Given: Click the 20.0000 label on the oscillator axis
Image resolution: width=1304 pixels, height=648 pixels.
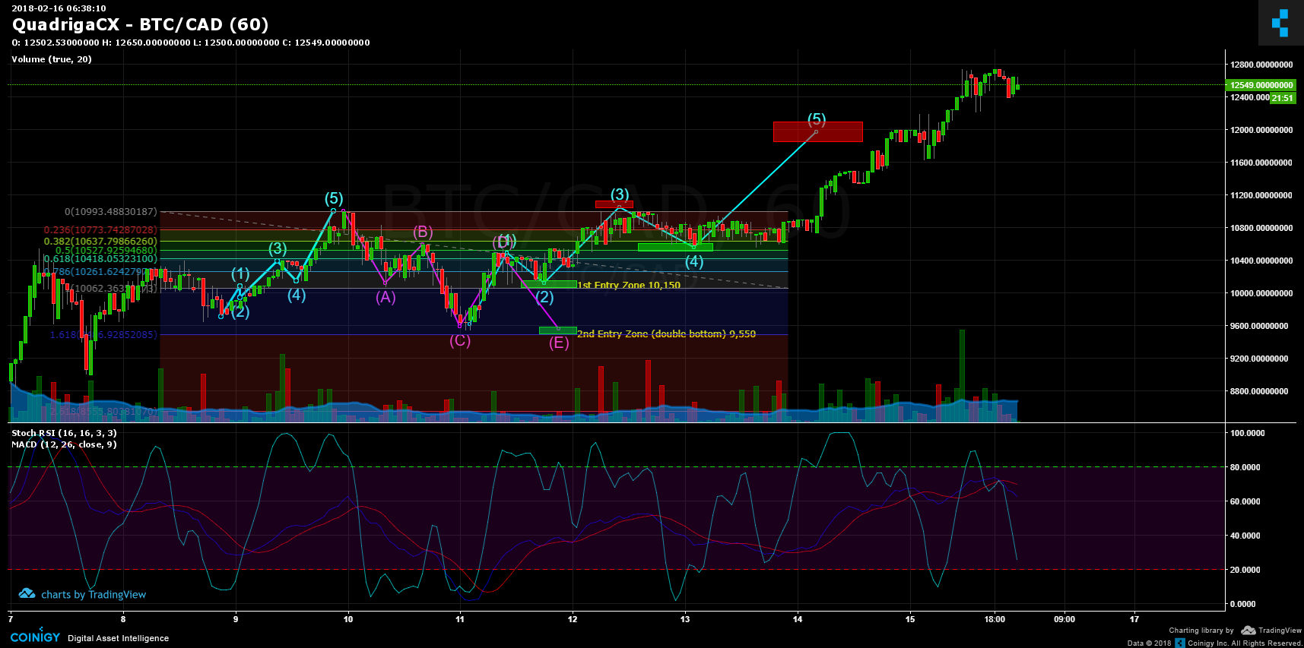Looking at the screenshot, I should [x=1245, y=570].
